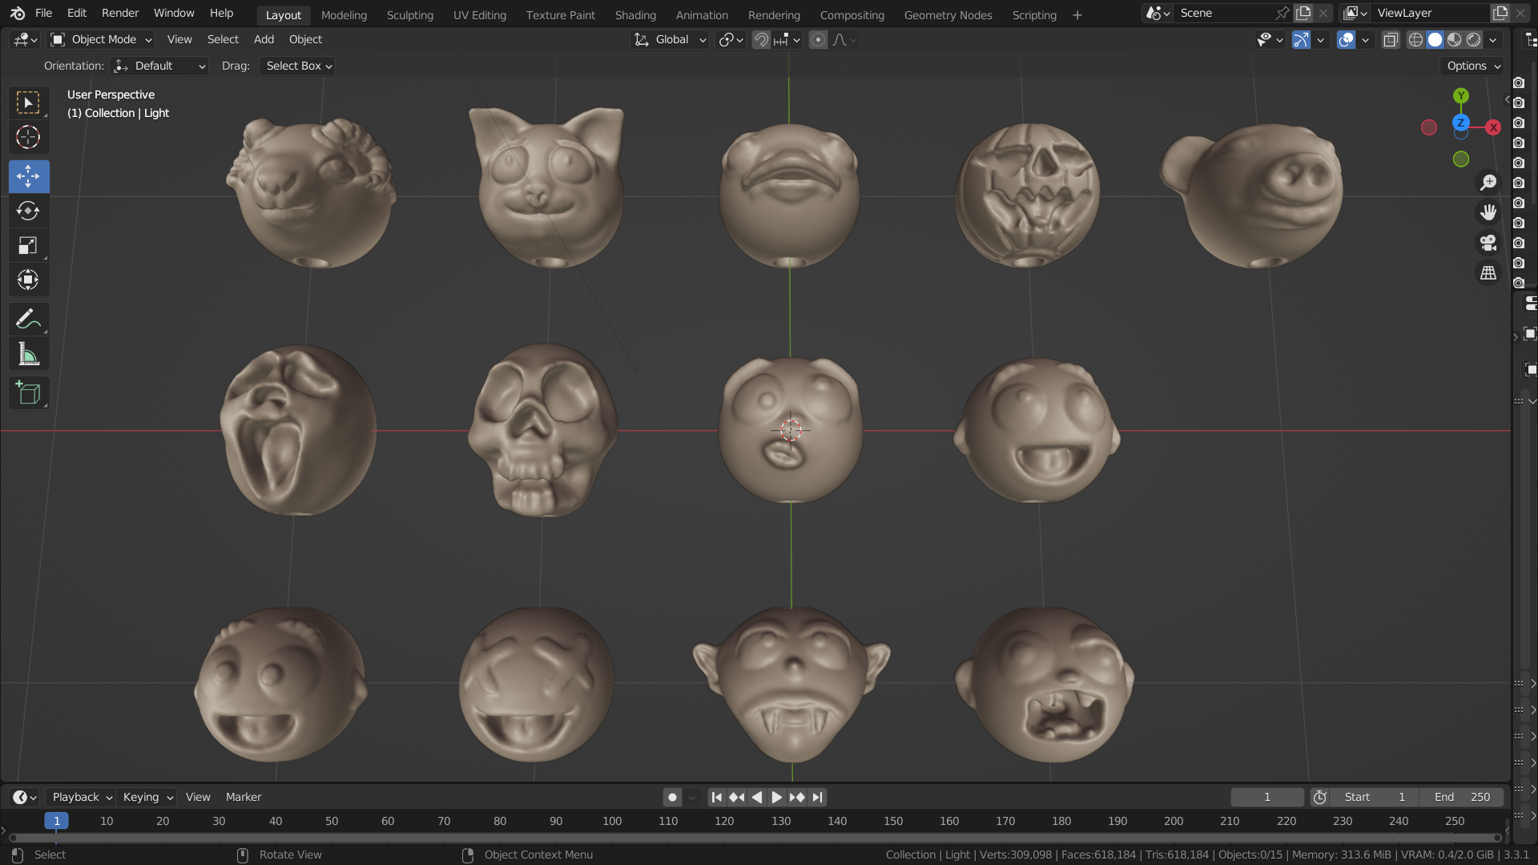Image resolution: width=1538 pixels, height=865 pixels.
Task: Click the Options button in viewport header
Action: [x=1472, y=66]
